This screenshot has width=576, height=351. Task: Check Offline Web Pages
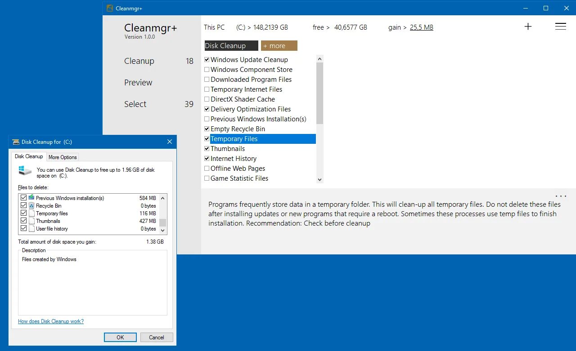pyautogui.click(x=207, y=168)
